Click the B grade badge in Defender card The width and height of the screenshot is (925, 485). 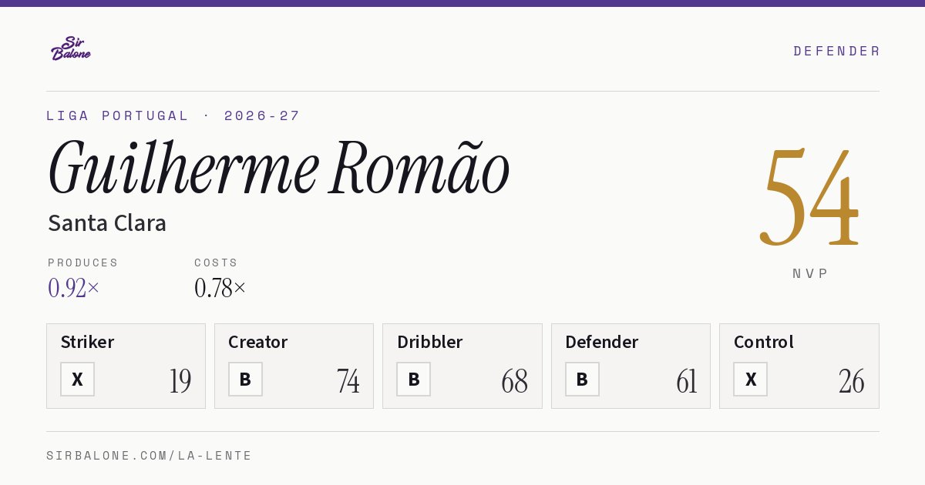pyautogui.click(x=582, y=379)
